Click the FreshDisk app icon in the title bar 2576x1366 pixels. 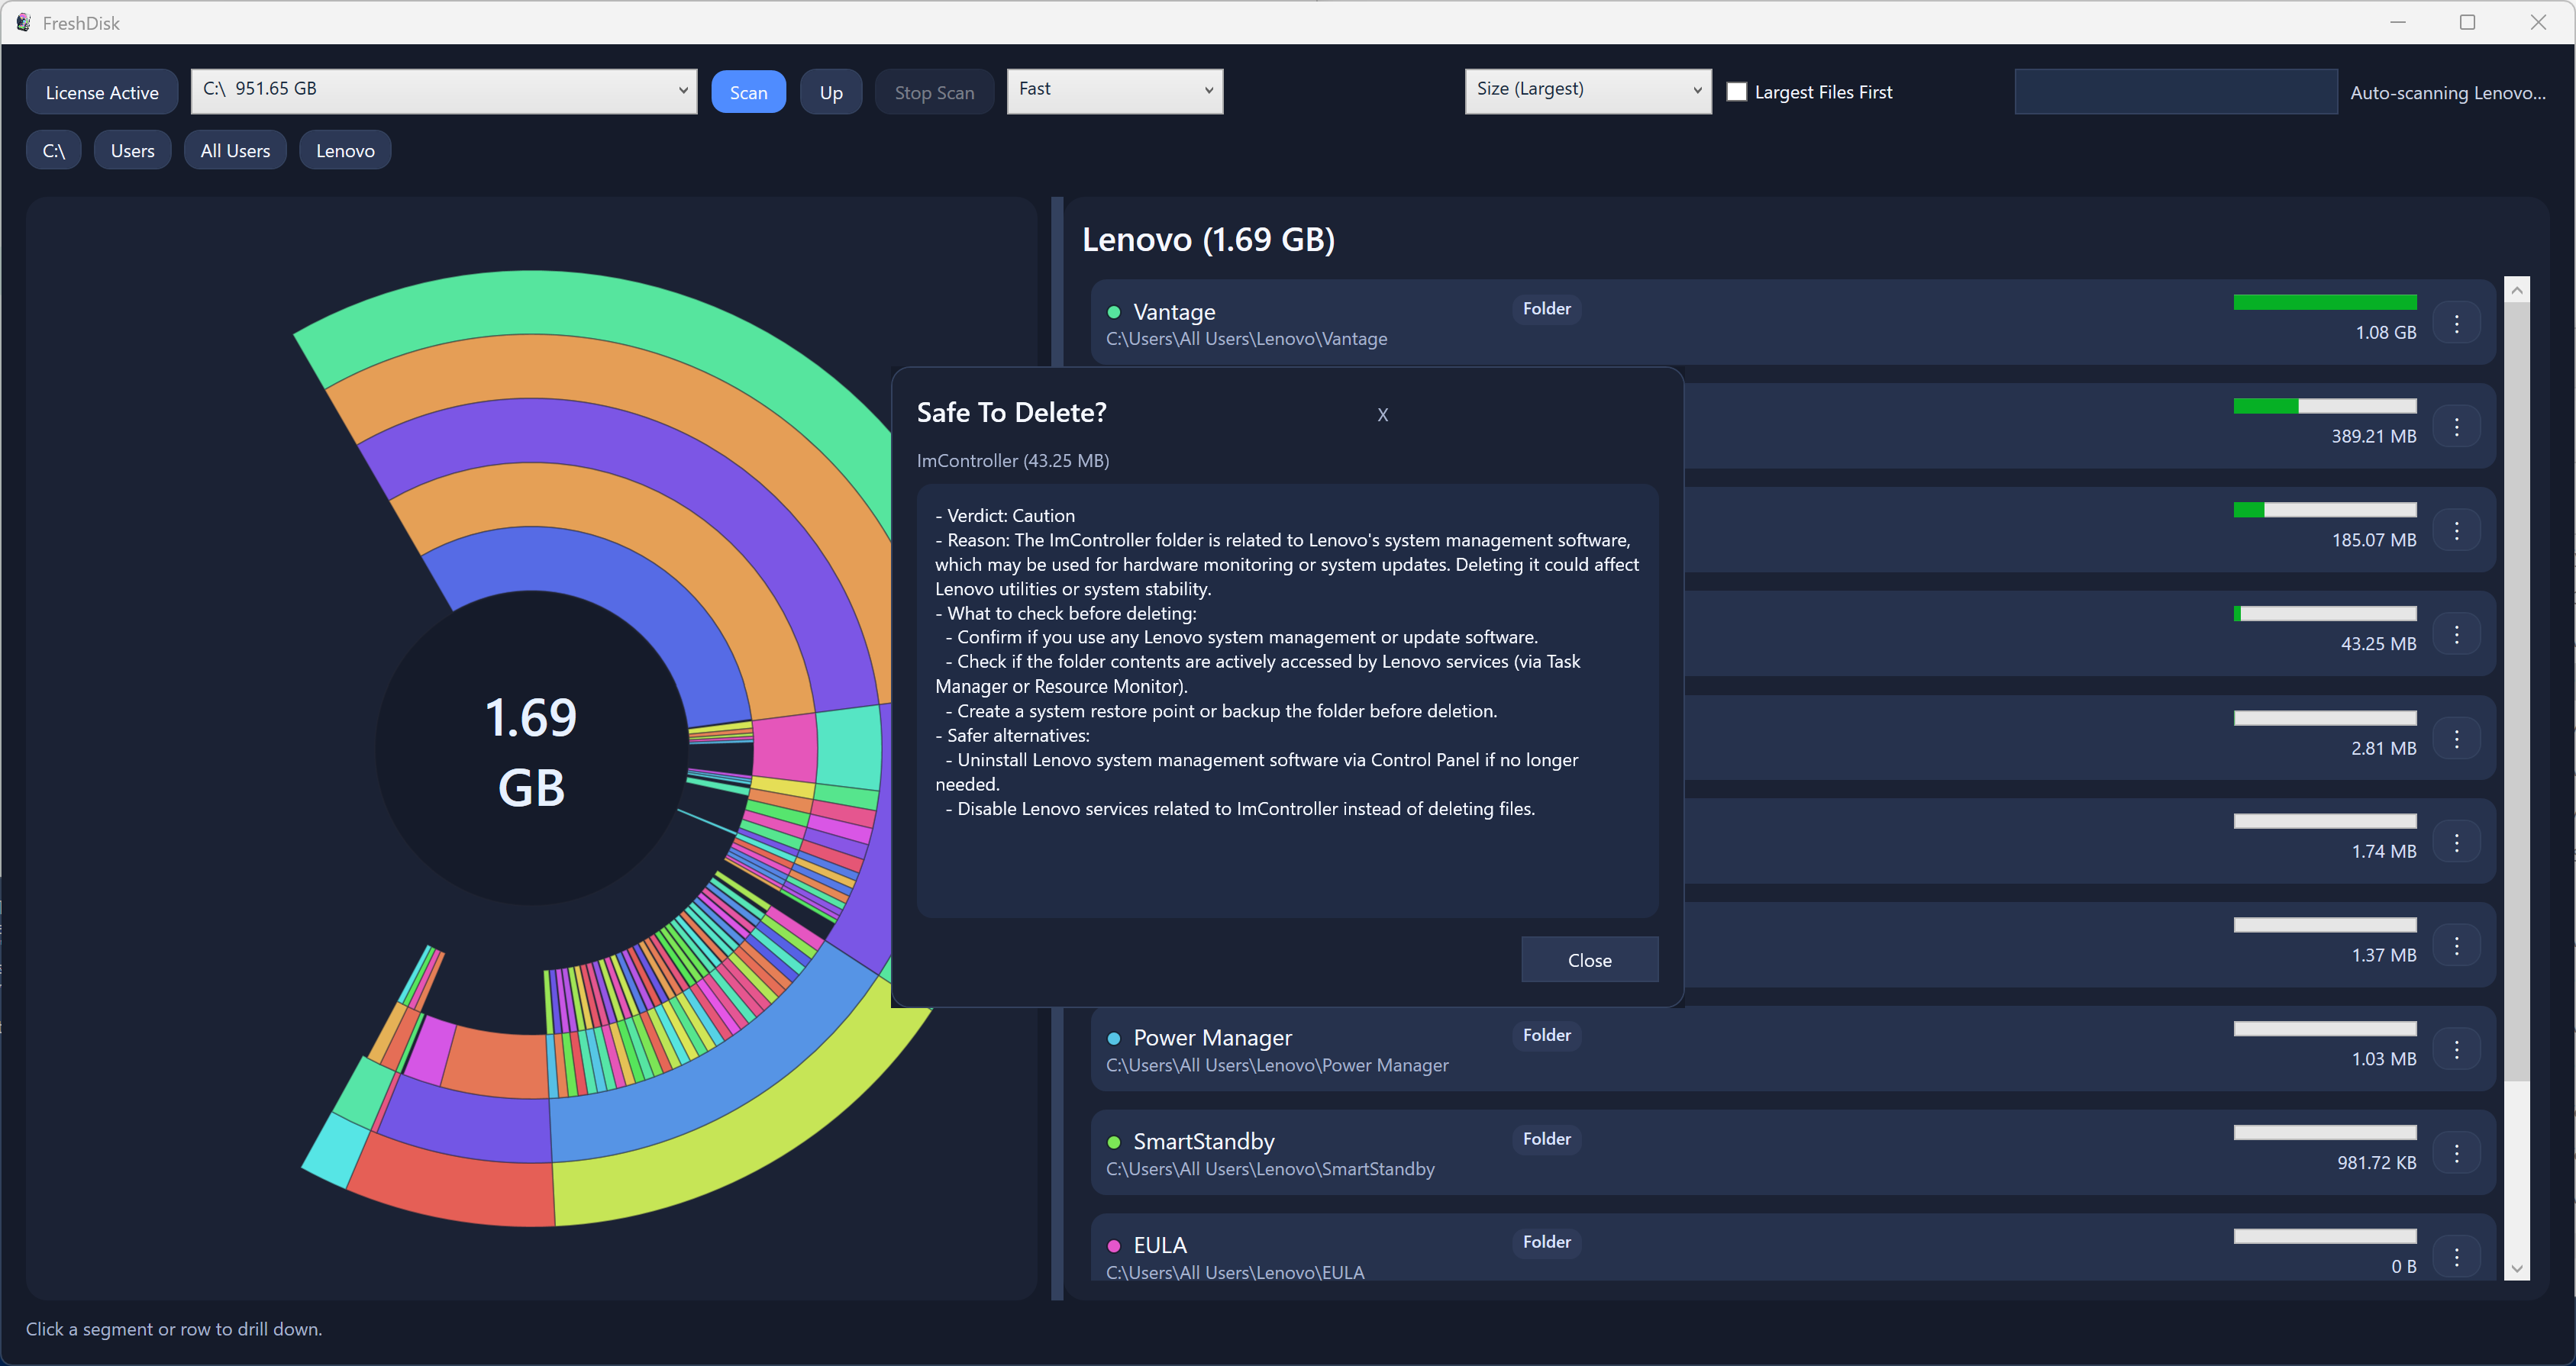[x=23, y=22]
